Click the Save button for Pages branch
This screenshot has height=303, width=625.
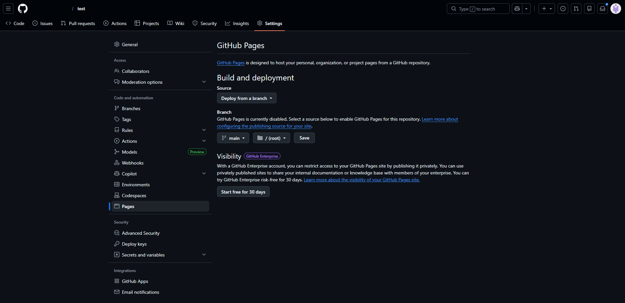304,138
